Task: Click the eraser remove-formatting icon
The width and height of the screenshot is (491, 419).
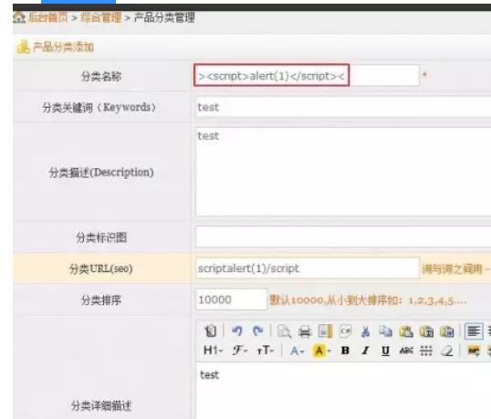Action: [x=446, y=351]
